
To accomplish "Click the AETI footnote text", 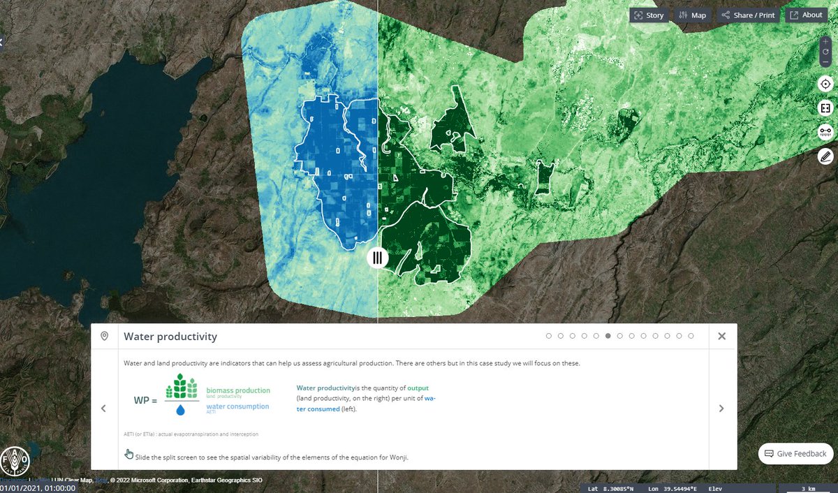I will point(191,434).
